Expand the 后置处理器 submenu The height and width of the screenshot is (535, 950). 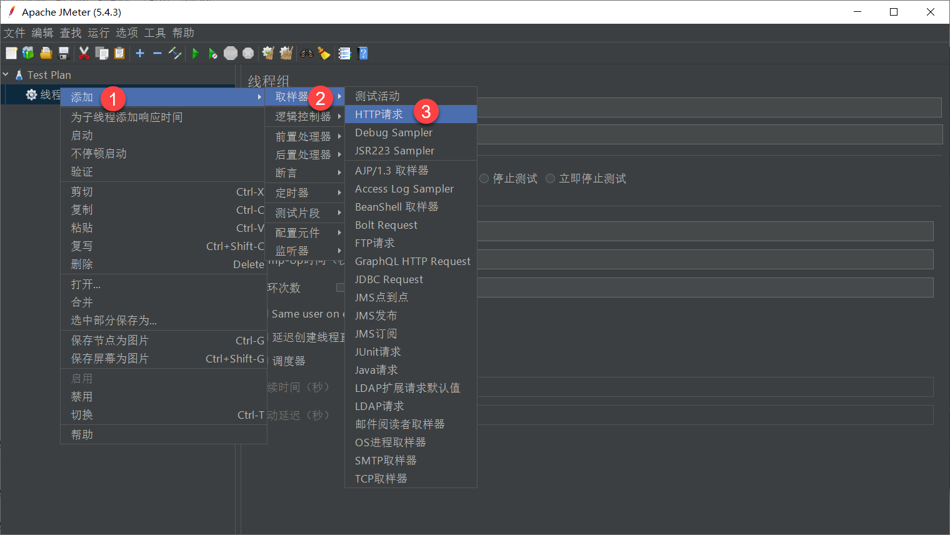[x=305, y=154]
